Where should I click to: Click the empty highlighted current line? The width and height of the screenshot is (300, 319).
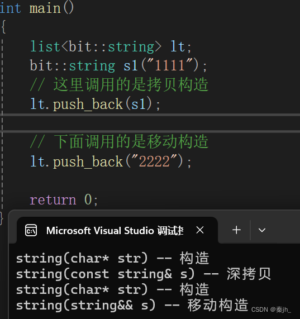pos(150,123)
